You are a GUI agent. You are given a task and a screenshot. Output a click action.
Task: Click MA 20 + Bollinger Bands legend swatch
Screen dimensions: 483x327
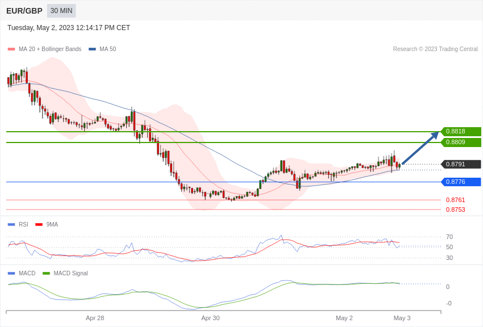click(11, 49)
